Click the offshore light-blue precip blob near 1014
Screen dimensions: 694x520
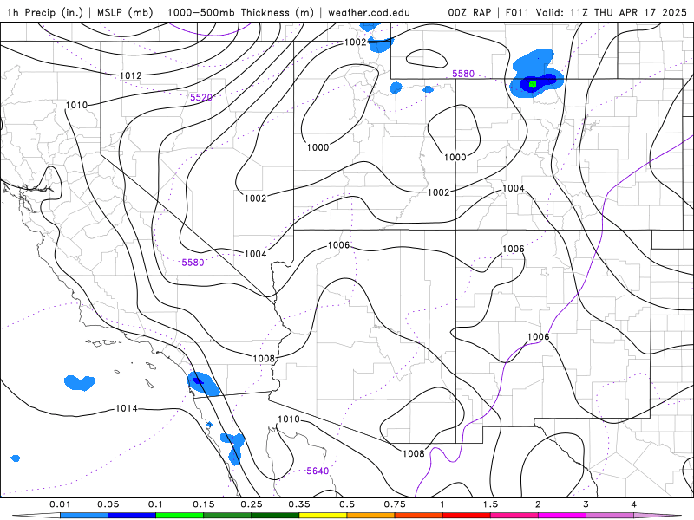point(80,382)
